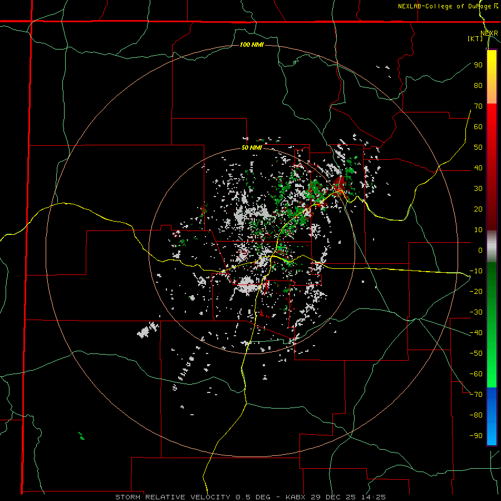
Task: Click the 20 label on the velocity scale
Action: click(x=478, y=209)
